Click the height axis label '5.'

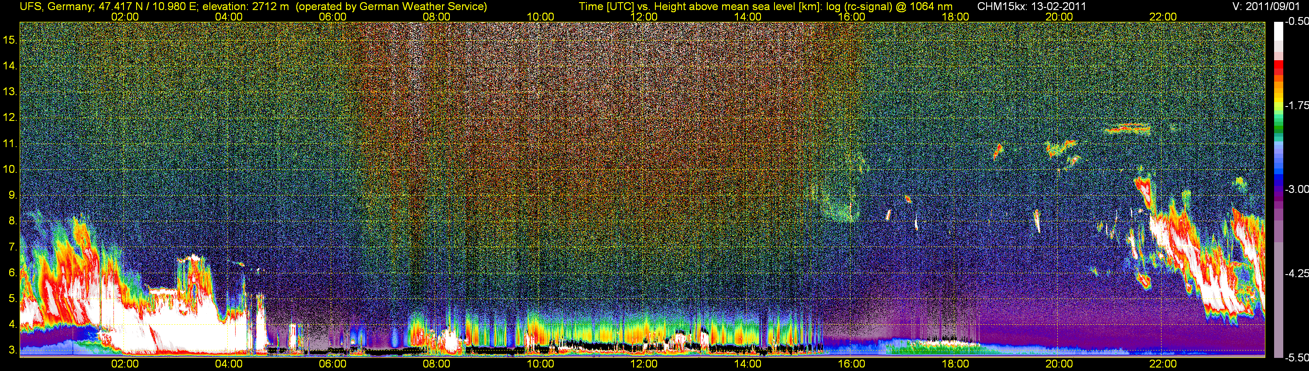[x=13, y=299]
